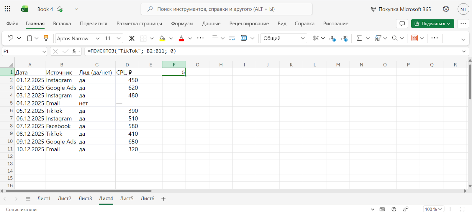Click the Settings gear icon
Image resolution: width=472 pixels, height=212 pixels.
click(446, 9)
